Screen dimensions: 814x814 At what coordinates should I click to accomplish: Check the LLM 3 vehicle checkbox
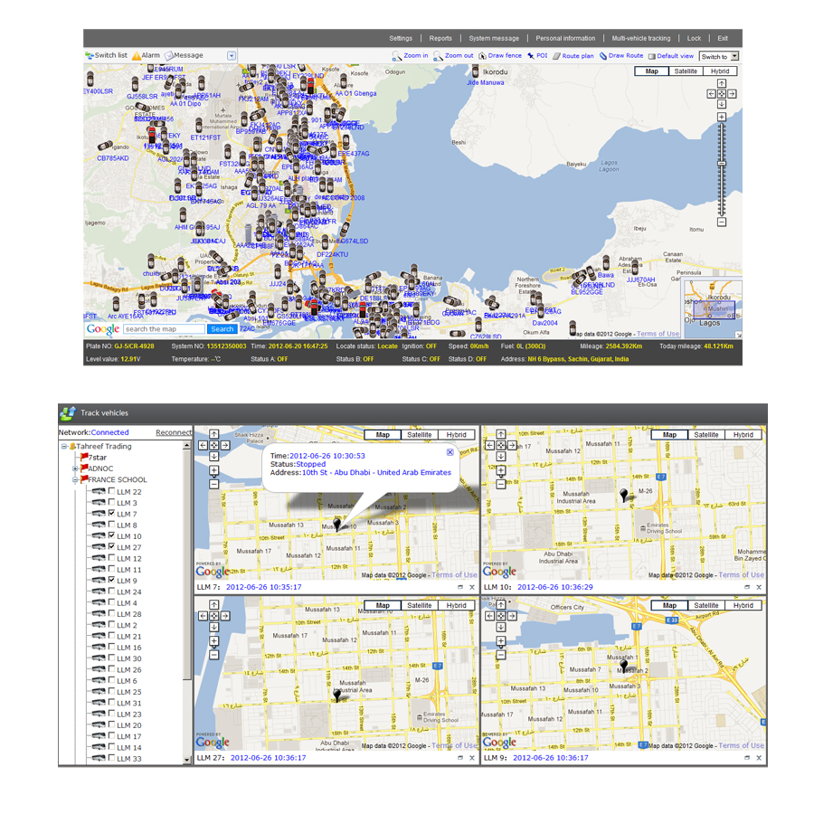[111, 502]
